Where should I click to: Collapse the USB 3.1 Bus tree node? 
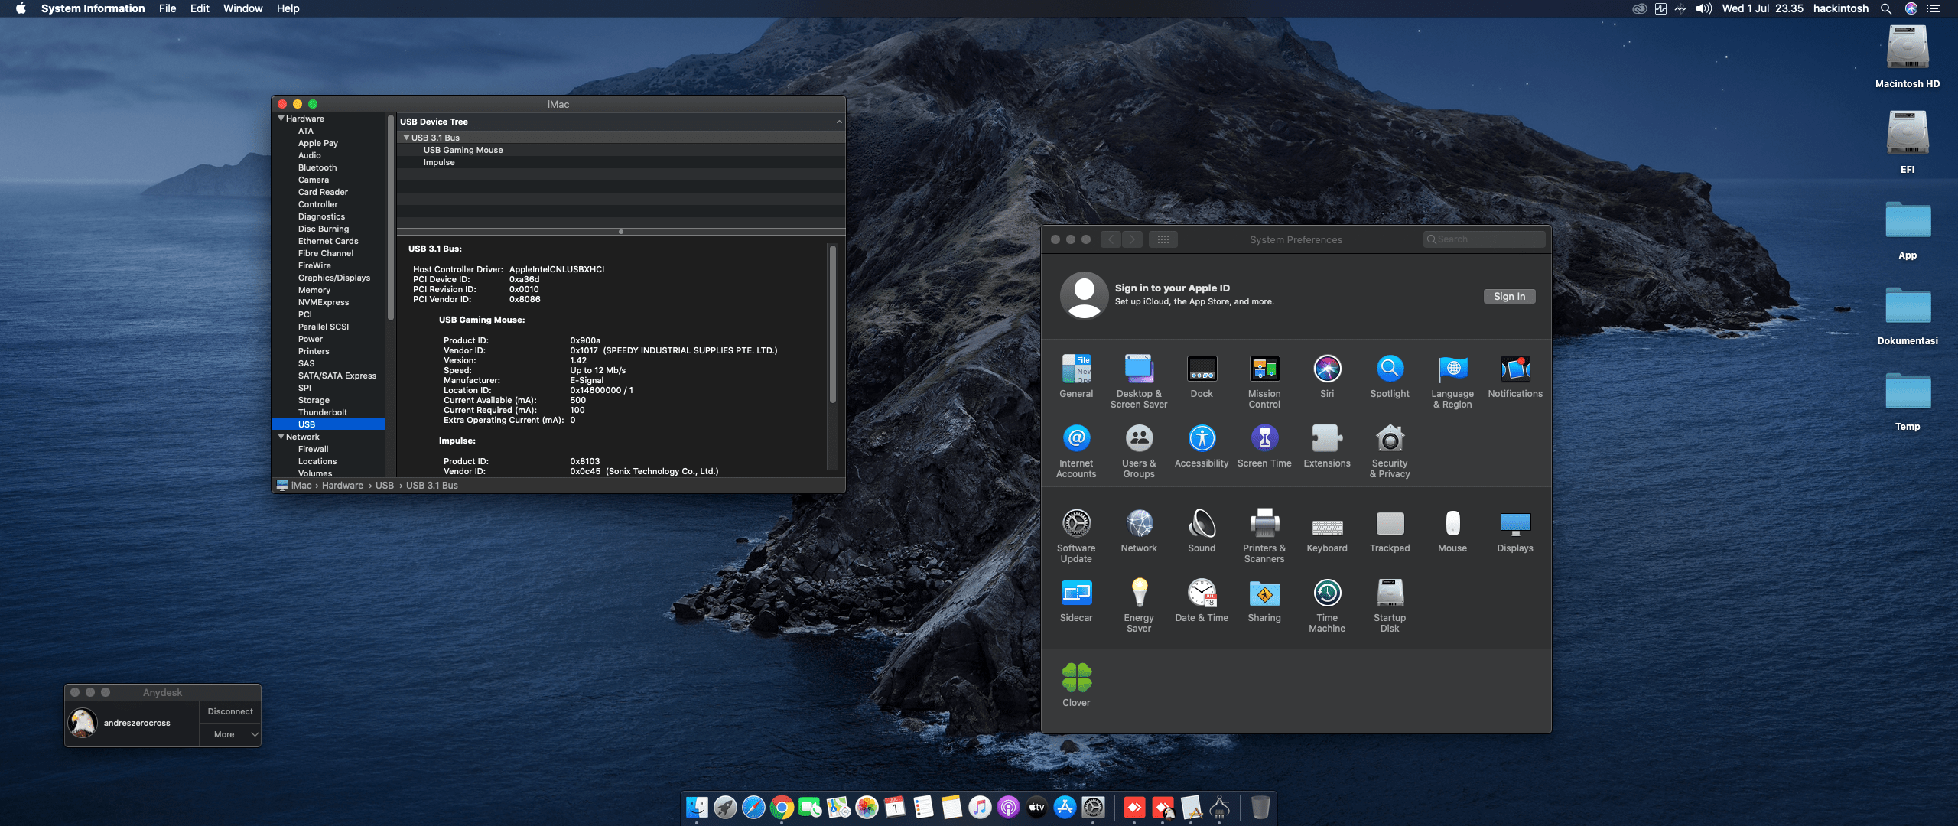tap(406, 138)
